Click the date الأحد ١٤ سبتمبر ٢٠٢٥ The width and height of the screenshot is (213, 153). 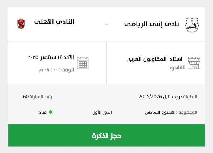51,57
